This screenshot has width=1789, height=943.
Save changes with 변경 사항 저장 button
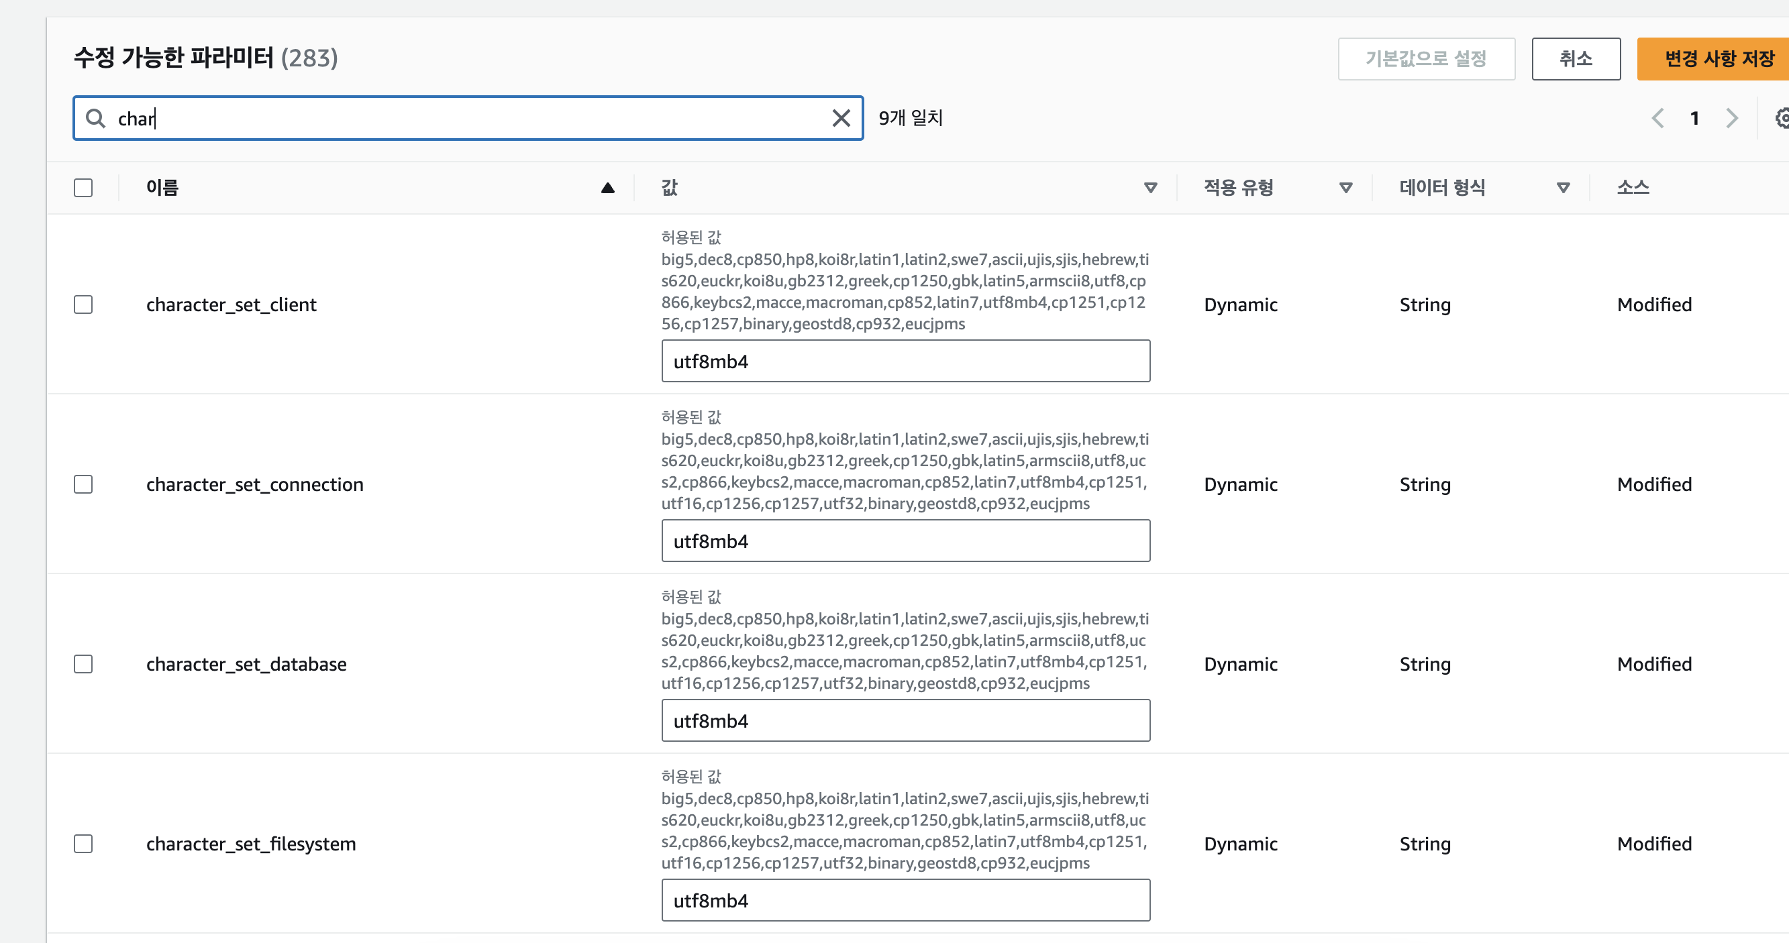click(1713, 59)
